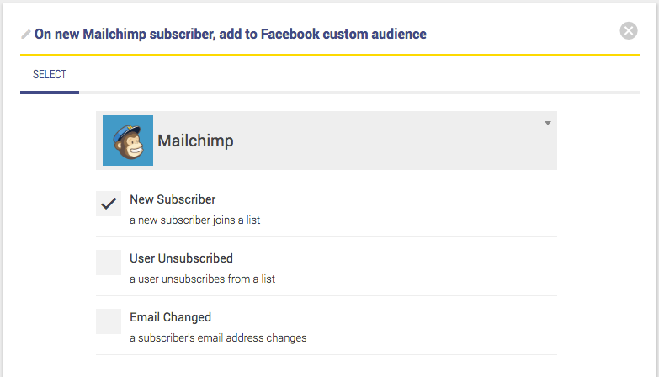
Task: Click the "User Unsubscribed" trigger label
Action: click(181, 258)
